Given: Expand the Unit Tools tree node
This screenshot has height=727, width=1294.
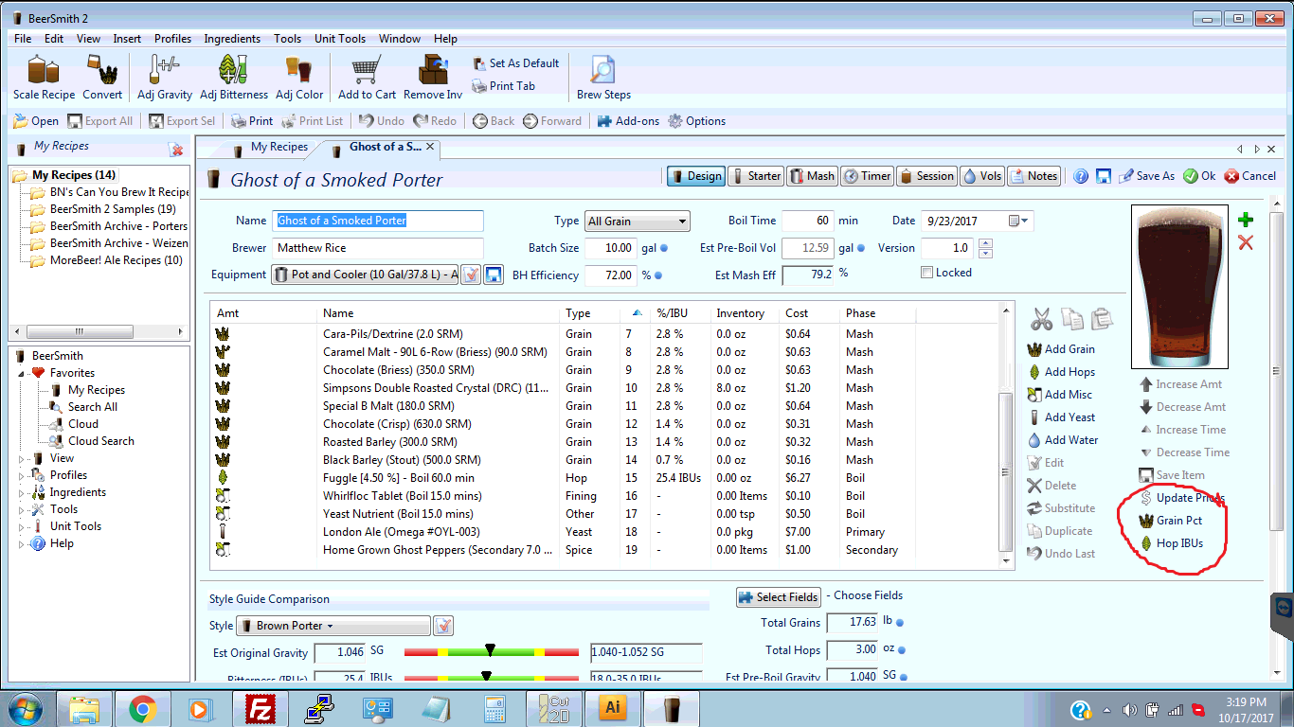Looking at the screenshot, I should click(23, 526).
